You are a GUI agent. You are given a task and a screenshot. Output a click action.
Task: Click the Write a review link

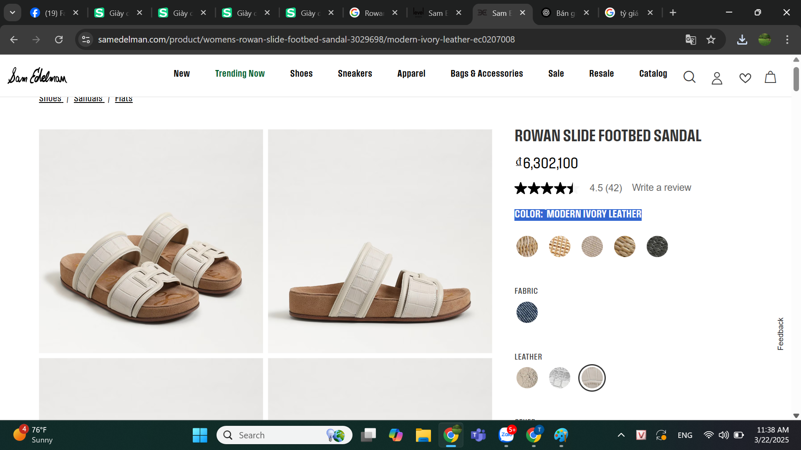click(x=661, y=187)
